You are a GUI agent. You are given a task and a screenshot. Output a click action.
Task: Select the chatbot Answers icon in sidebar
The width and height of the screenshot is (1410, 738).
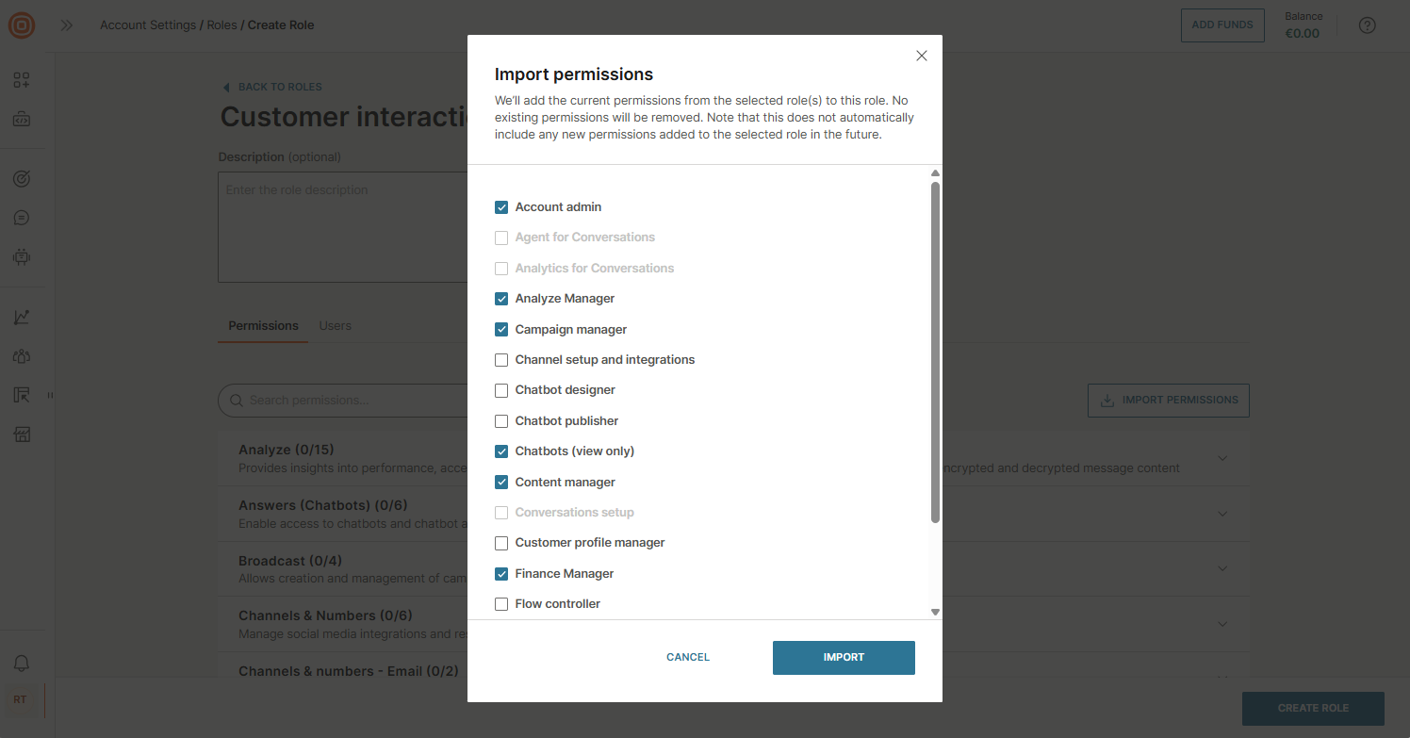(21, 256)
